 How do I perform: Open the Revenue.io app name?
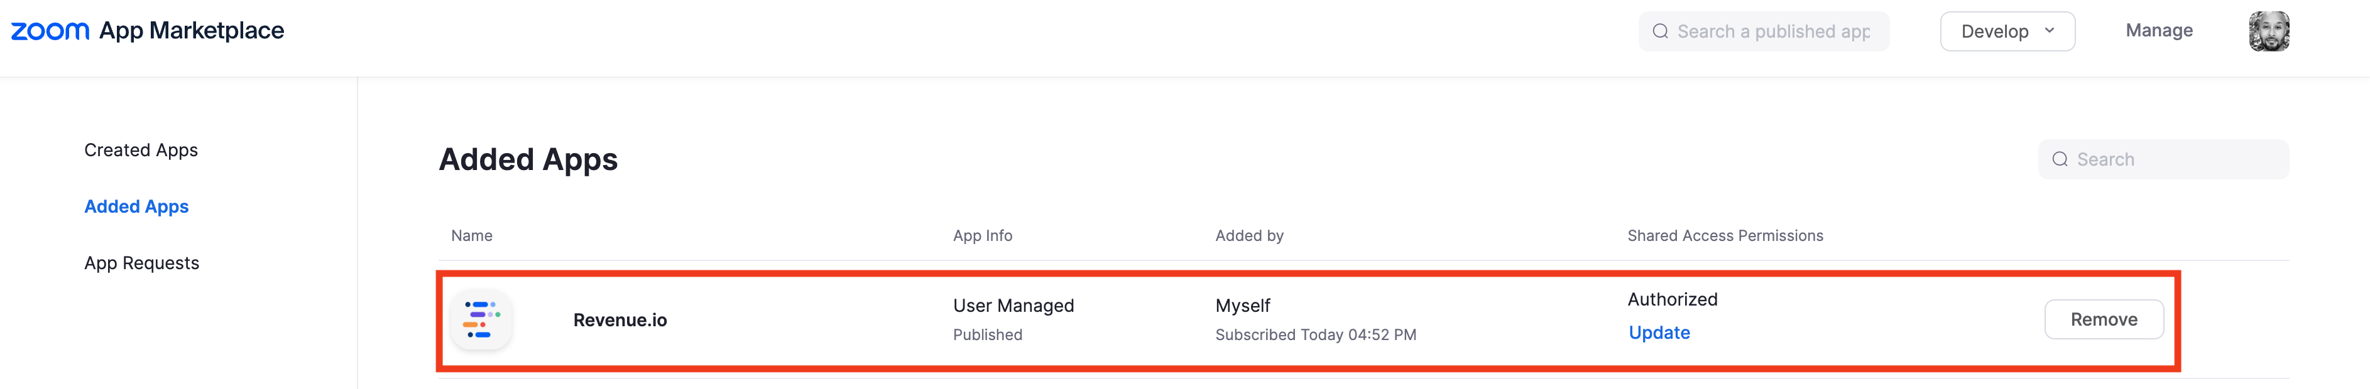click(x=619, y=320)
